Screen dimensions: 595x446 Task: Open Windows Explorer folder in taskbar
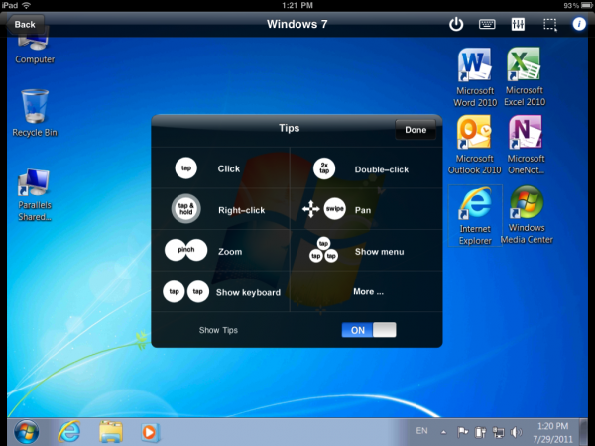pyautogui.click(x=111, y=432)
